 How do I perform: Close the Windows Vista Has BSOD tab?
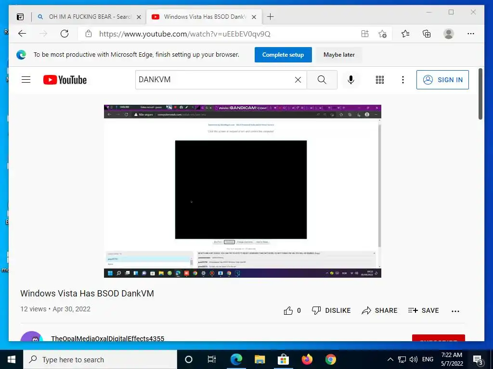(254, 17)
